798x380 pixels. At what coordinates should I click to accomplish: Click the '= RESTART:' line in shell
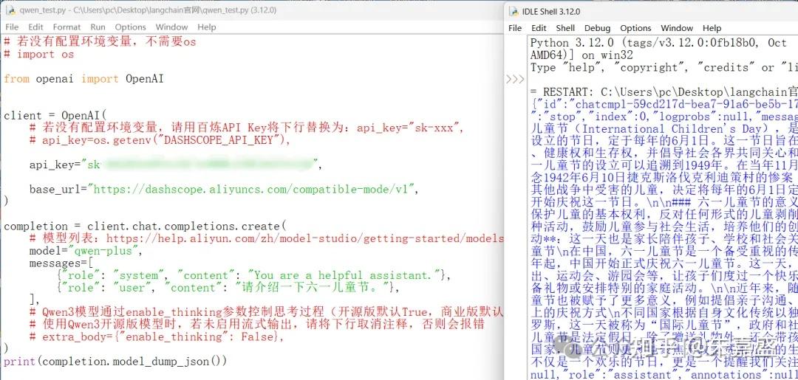pyautogui.click(x=664, y=92)
